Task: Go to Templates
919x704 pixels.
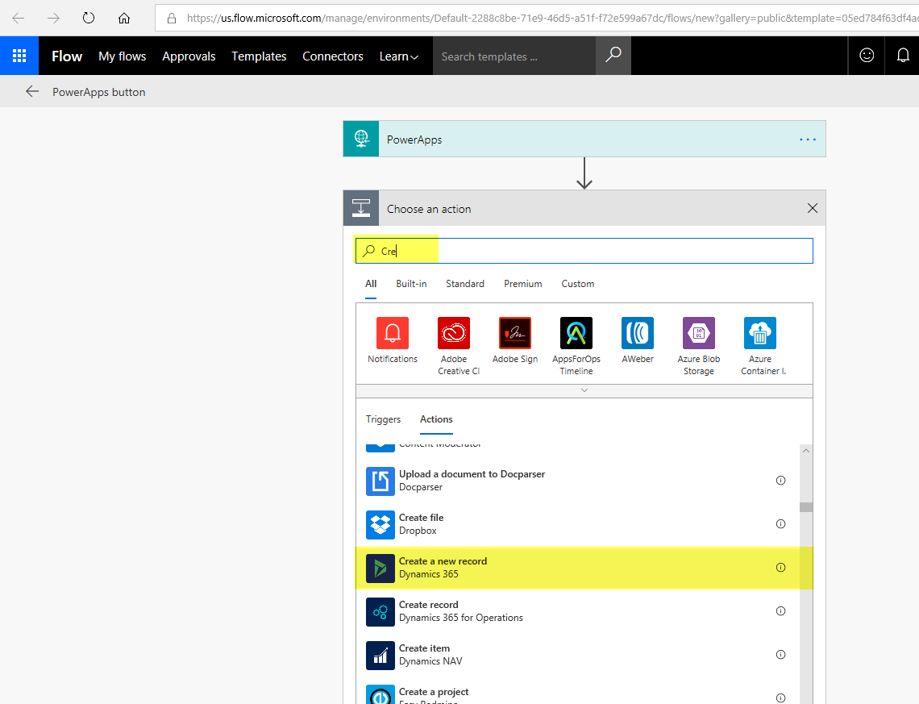Action: (x=259, y=56)
